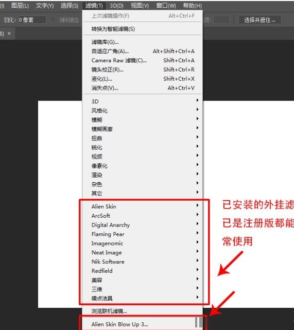Expand the 视频 submenu
This screenshot has height=330, width=294.
pyautogui.click(x=143, y=157)
